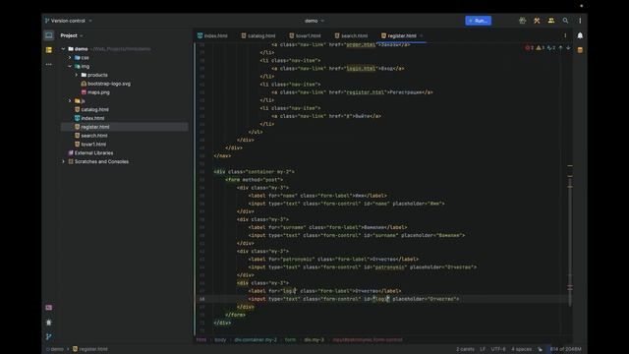
Task: Open Search Everywhere magnifier icon
Action: [565, 21]
